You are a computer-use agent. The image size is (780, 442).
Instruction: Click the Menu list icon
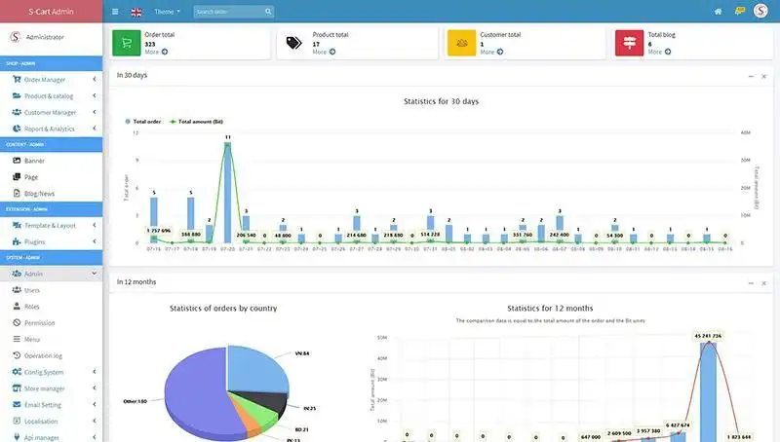tap(17, 339)
